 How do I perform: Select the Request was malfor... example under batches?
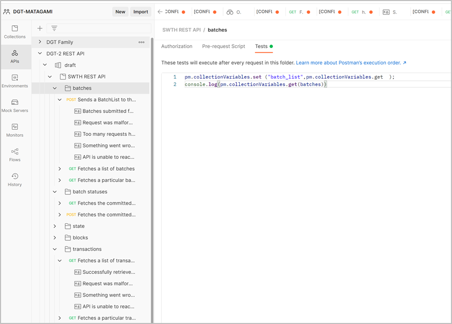pos(108,122)
